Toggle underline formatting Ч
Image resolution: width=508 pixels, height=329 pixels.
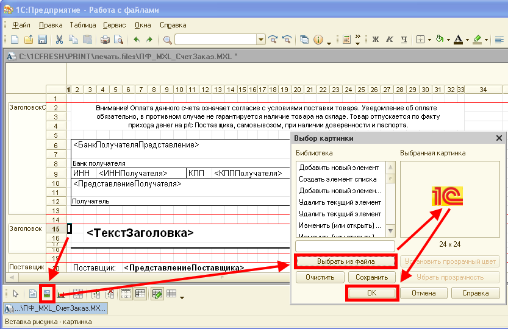click(404, 40)
